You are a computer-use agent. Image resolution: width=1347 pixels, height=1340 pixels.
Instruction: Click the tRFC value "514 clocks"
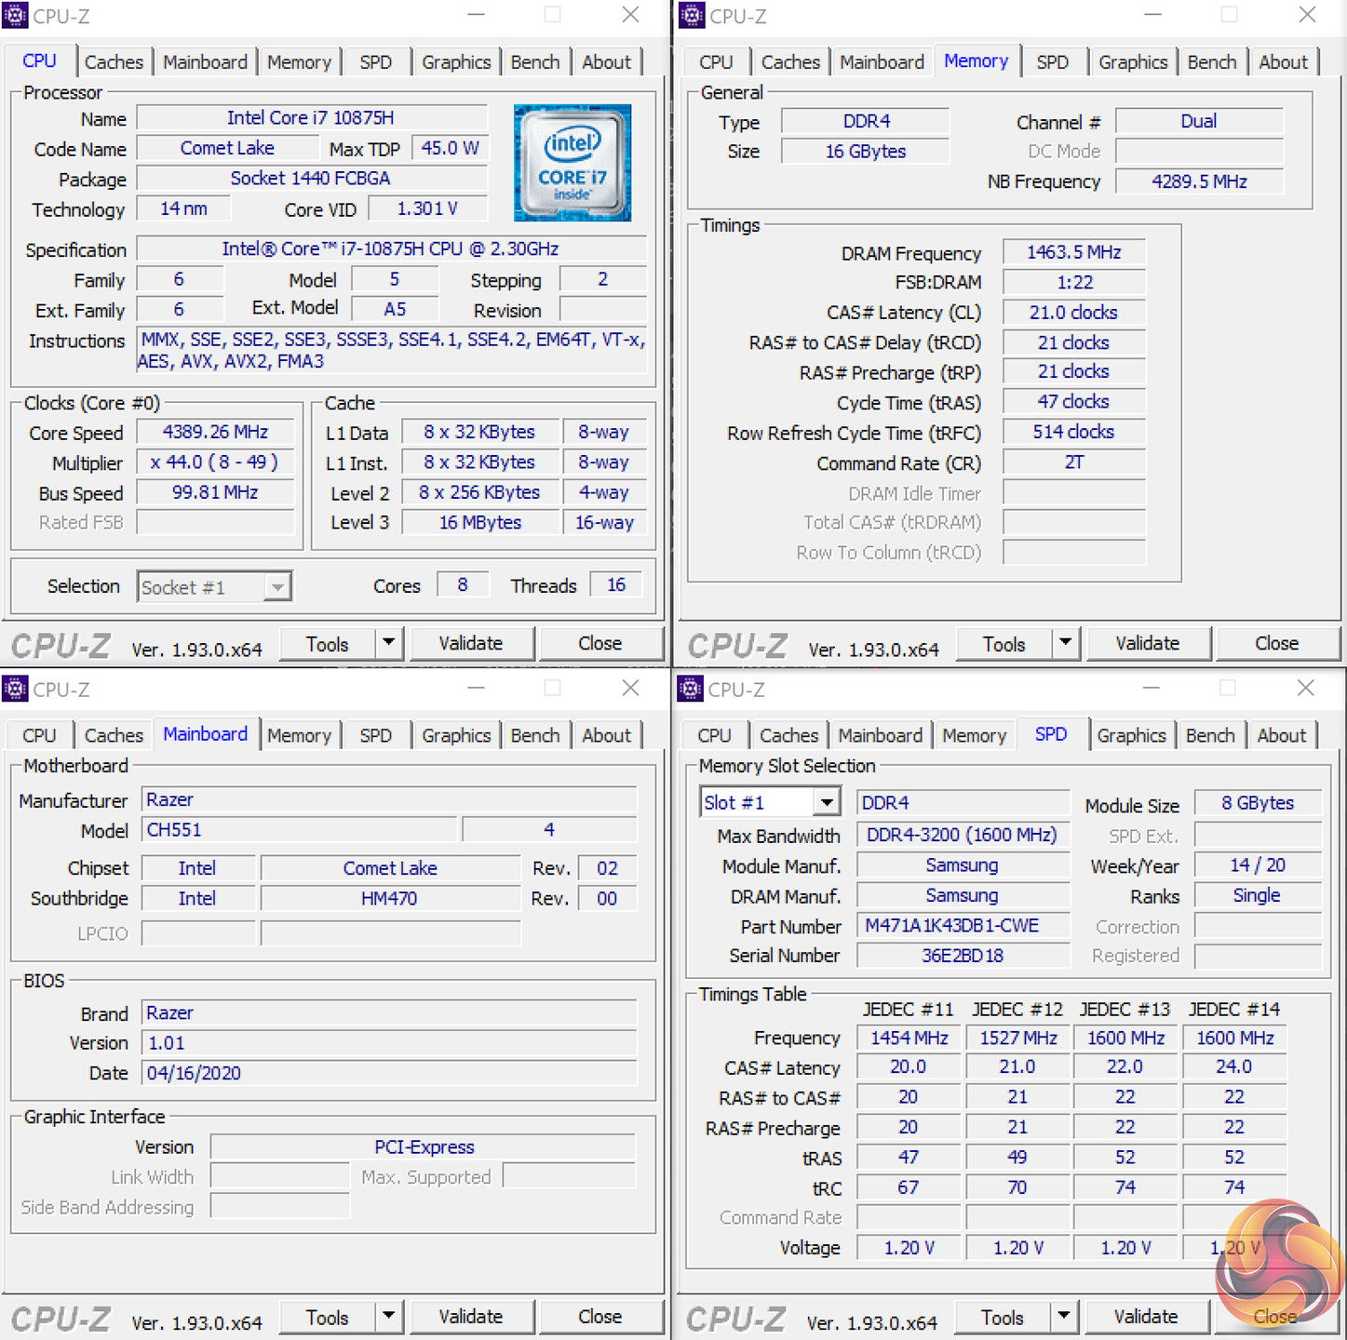(x=1074, y=432)
